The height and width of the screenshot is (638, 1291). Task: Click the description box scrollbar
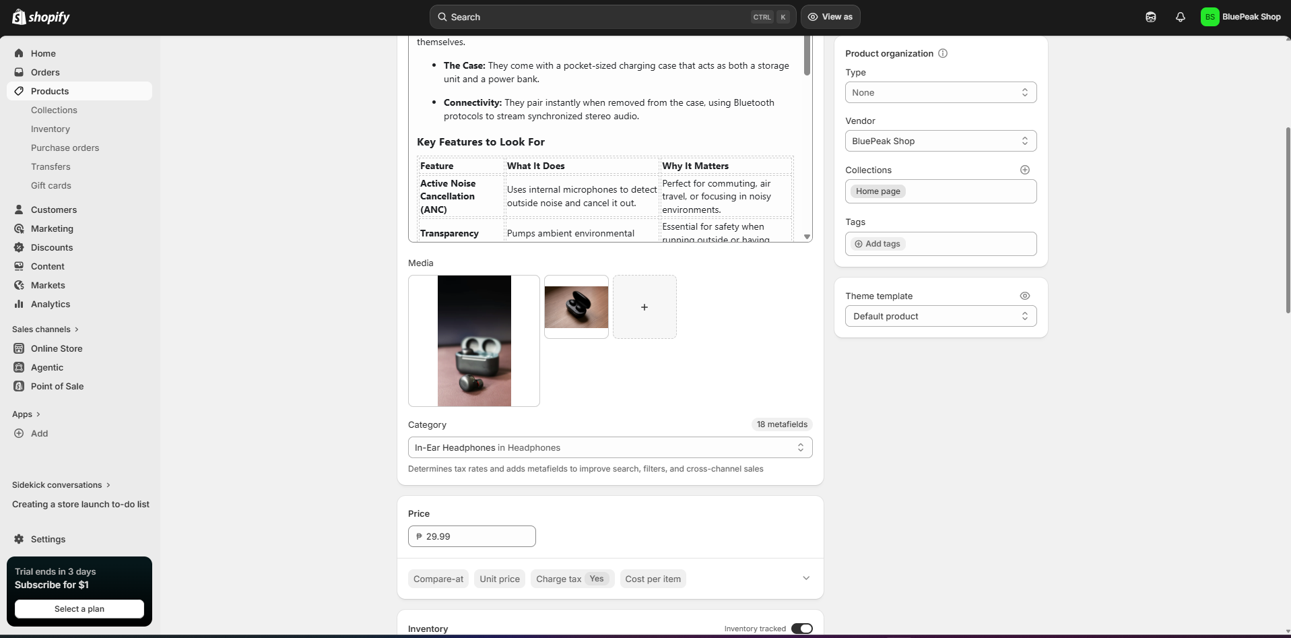tap(807, 55)
